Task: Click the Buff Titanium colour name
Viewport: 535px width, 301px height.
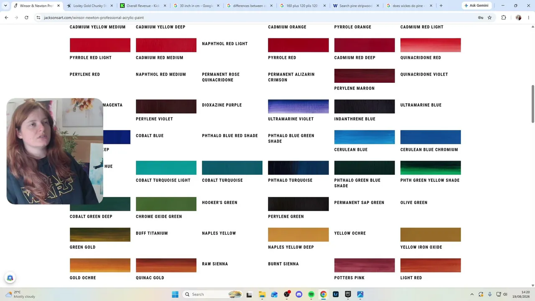Action: [152, 233]
